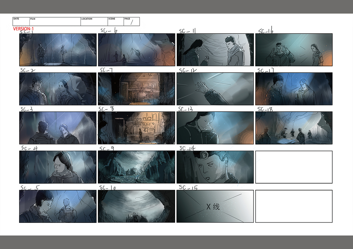This screenshot has height=249, width=353.
Task: Pick the SC-18 storyboard frame
Action: [294, 128]
